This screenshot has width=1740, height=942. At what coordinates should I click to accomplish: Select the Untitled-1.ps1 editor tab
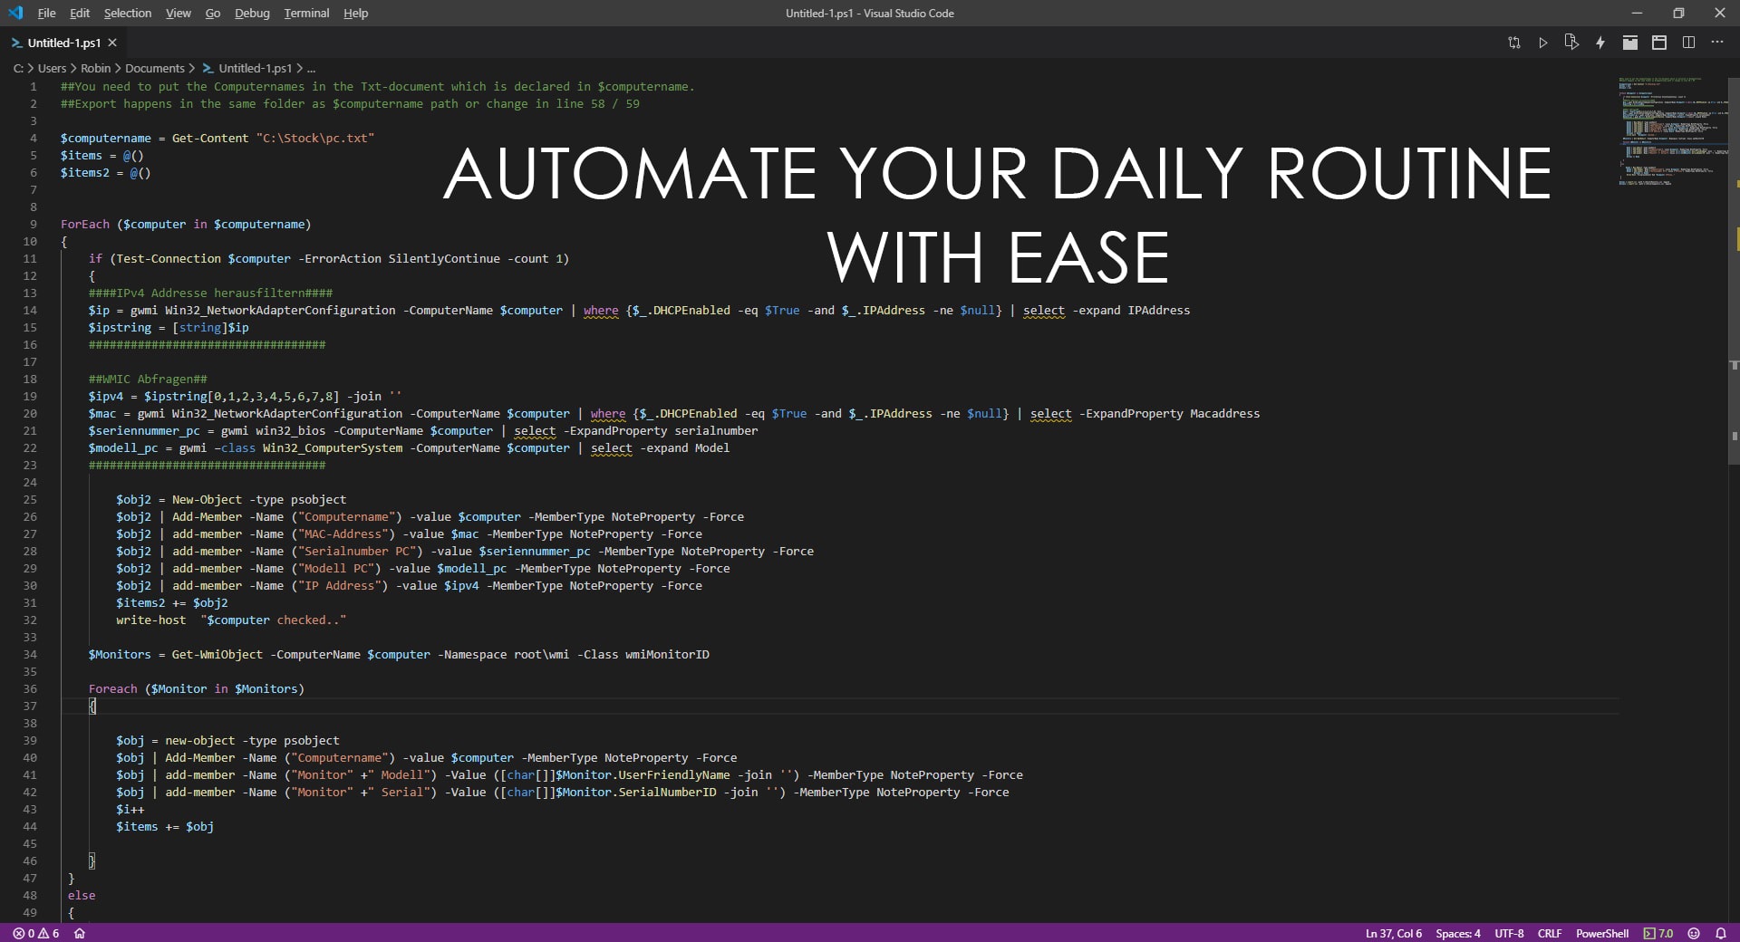[63, 43]
